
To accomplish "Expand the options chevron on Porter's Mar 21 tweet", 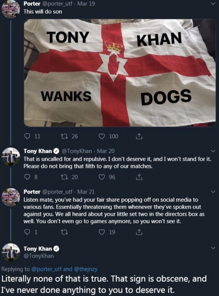I will (213, 192).
